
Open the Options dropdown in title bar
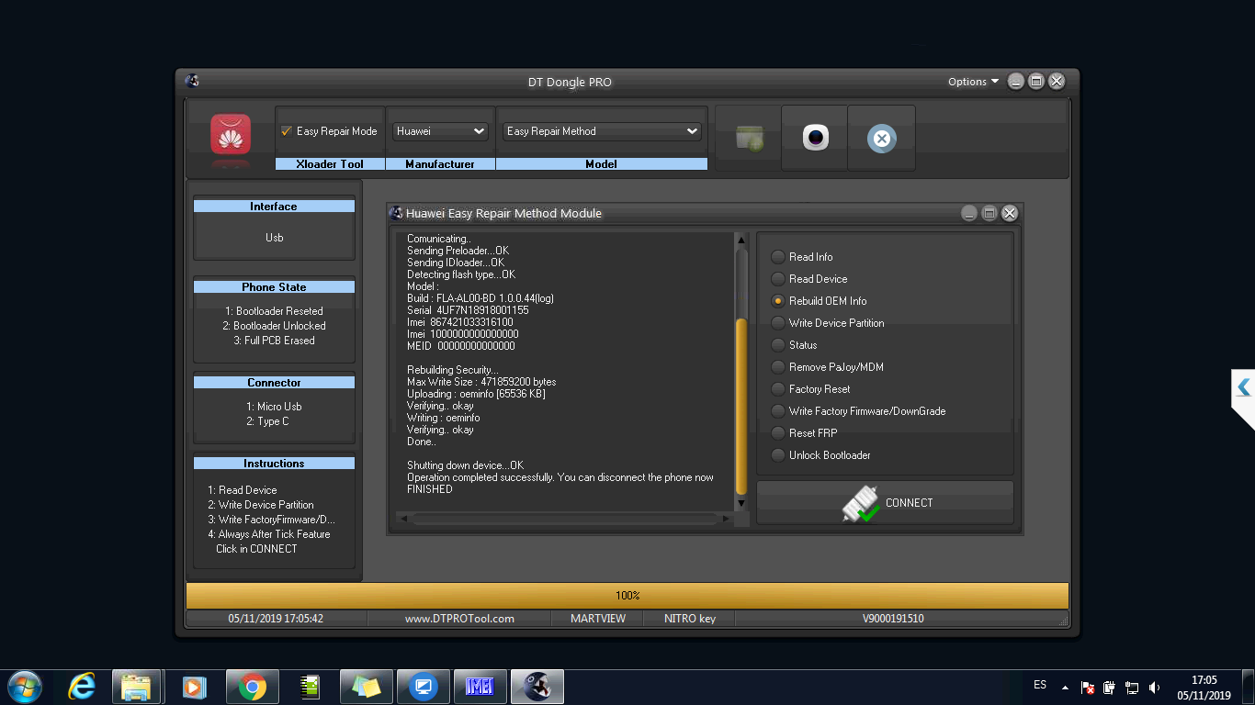(973, 82)
